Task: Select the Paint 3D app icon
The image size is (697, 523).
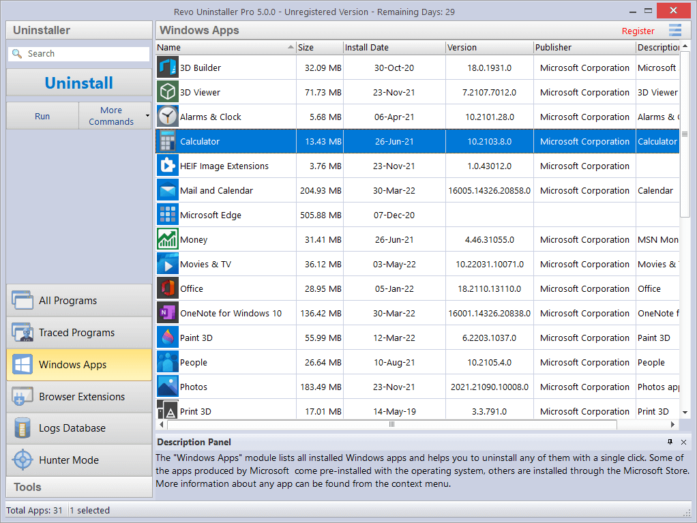Action: click(x=168, y=338)
